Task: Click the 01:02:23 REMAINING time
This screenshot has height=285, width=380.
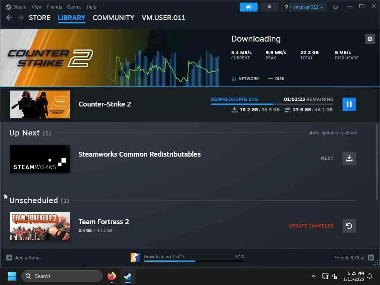Action: pos(308,99)
